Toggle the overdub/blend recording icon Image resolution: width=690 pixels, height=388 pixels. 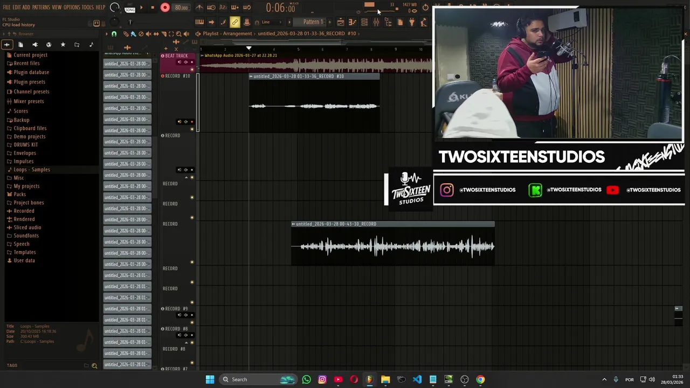[235, 8]
